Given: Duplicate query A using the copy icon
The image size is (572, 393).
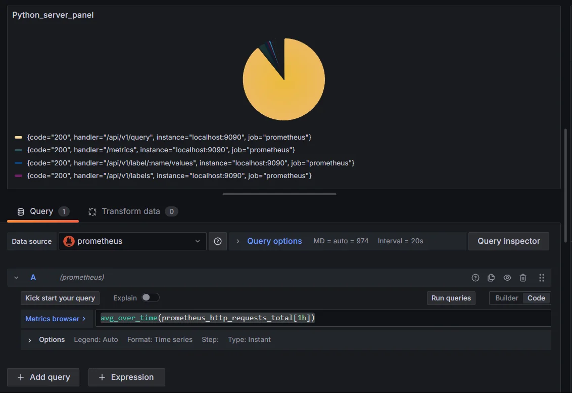Looking at the screenshot, I should (x=491, y=278).
